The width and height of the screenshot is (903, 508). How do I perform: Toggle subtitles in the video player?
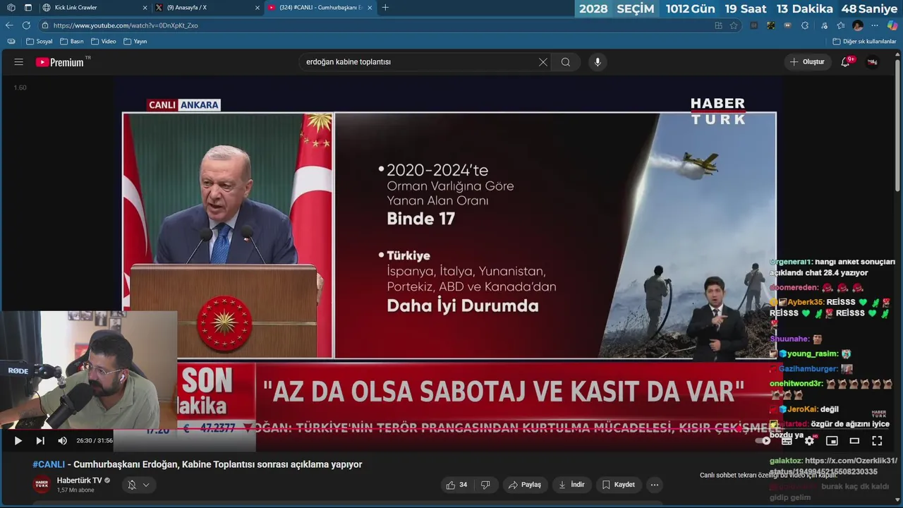point(787,441)
